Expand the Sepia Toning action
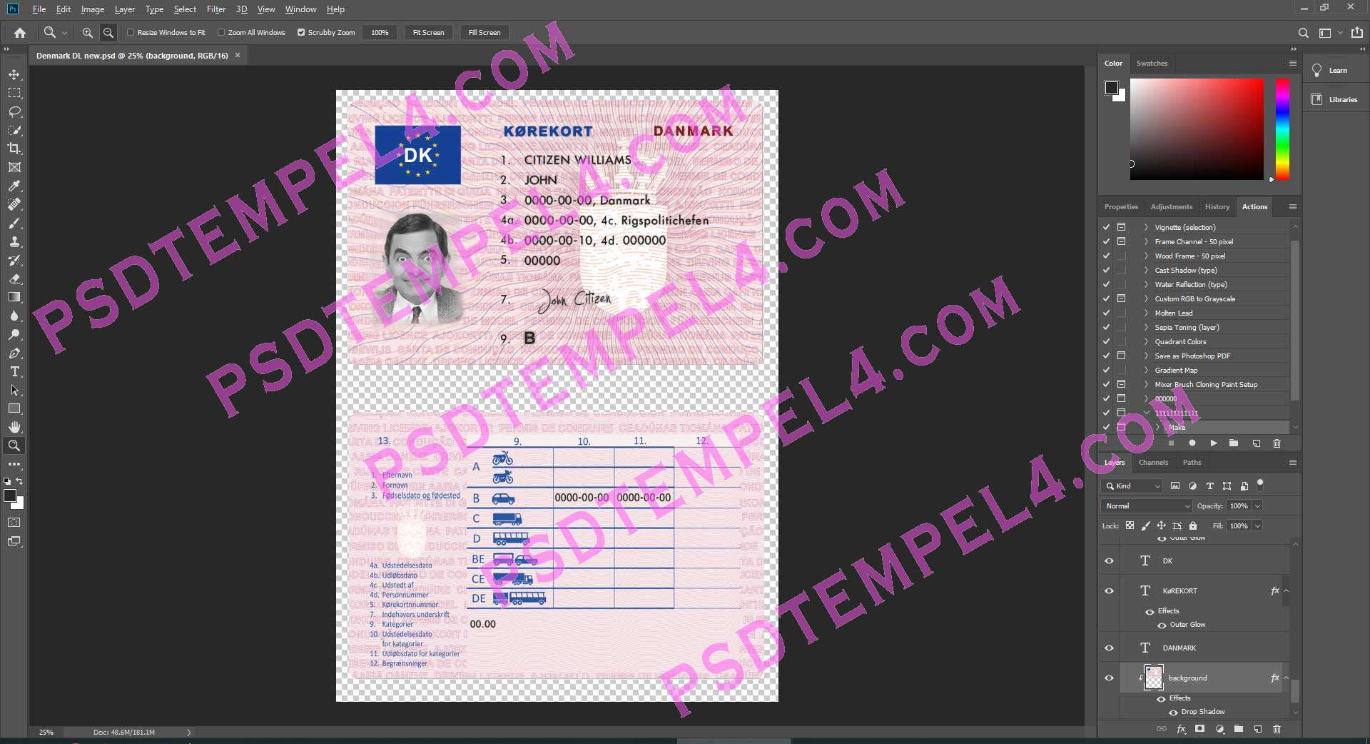Screen dimensions: 1370x744 point(1146,328)
